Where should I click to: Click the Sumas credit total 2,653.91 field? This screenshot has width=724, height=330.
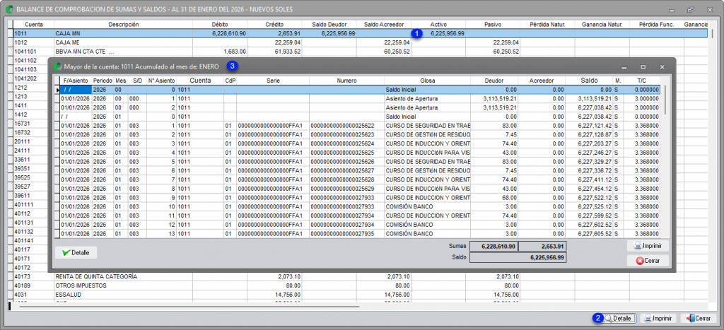[542, 246]
